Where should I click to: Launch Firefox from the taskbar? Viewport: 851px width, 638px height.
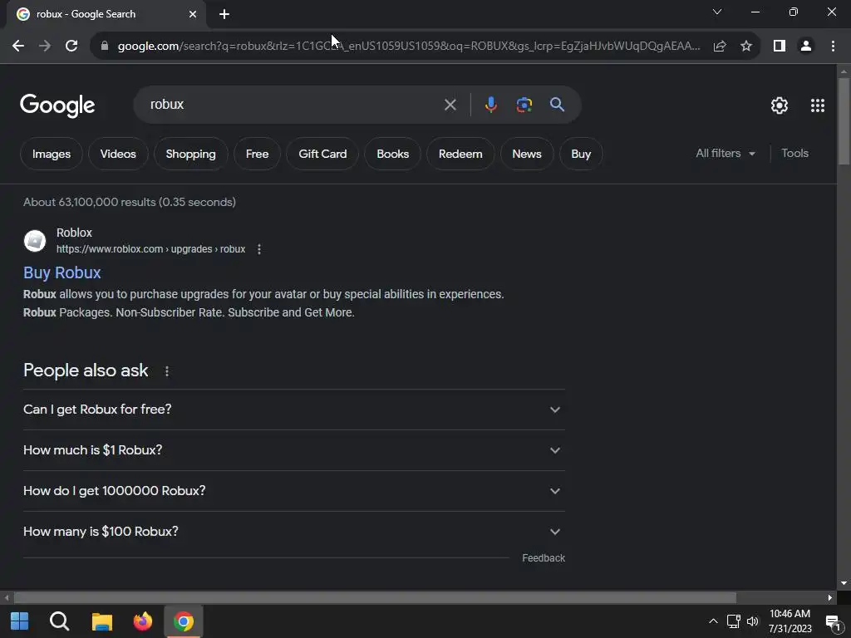[x=142, y=621]
